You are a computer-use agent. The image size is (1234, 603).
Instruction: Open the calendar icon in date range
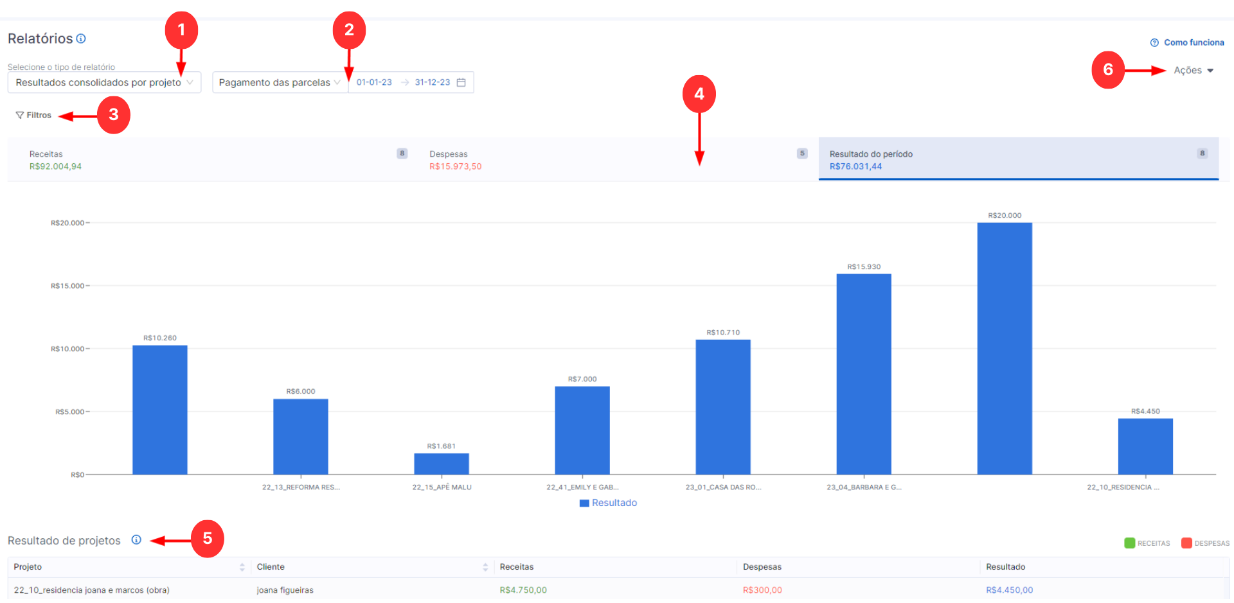(461, 82)
